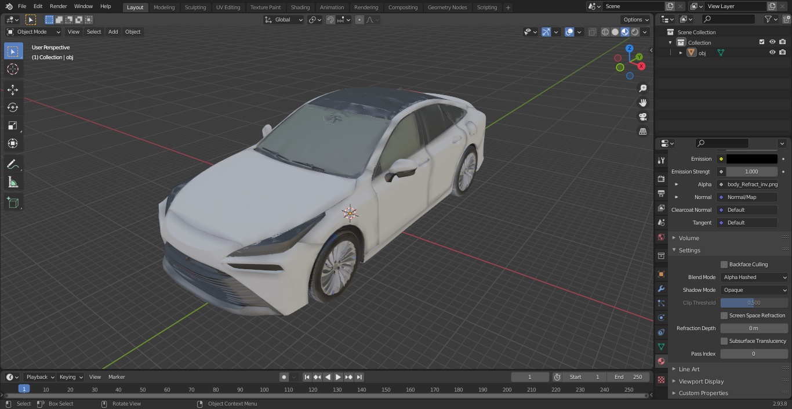
Task: Select the Scale tool
Action: pos(13,125)
